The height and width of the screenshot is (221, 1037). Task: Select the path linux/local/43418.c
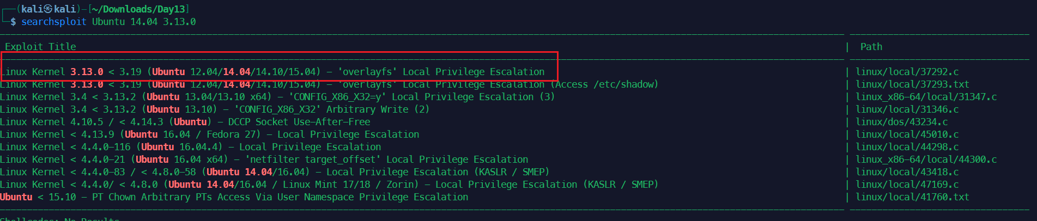click(907, 172)
